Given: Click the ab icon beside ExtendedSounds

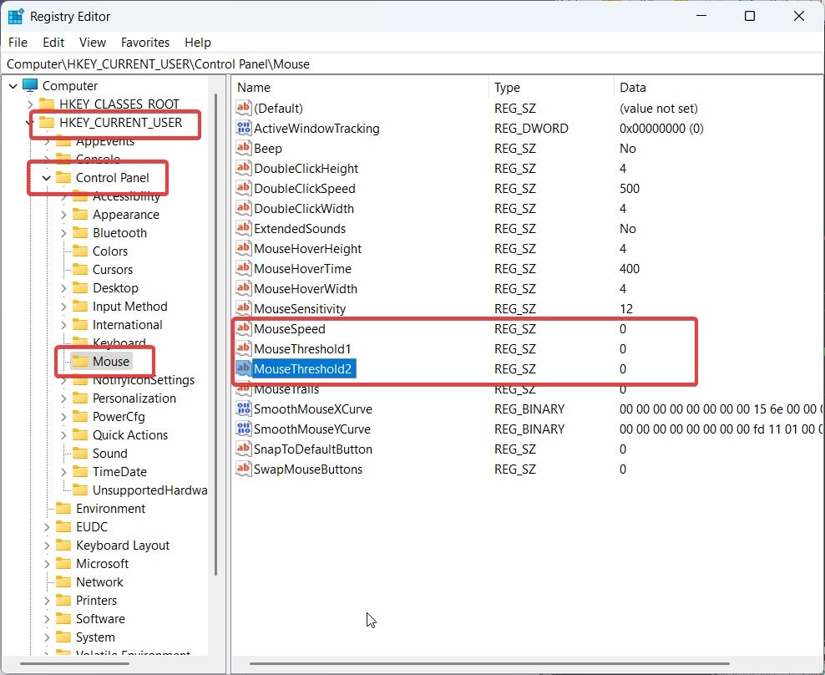Looking at the screenshot, I should pos(244,229).
